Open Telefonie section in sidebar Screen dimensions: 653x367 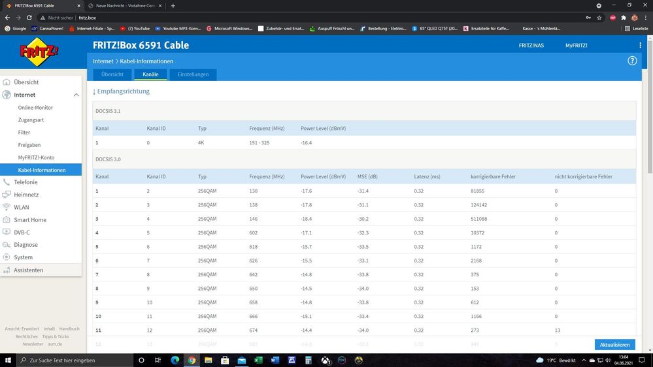pyautogui.click(x=25, y=182)
